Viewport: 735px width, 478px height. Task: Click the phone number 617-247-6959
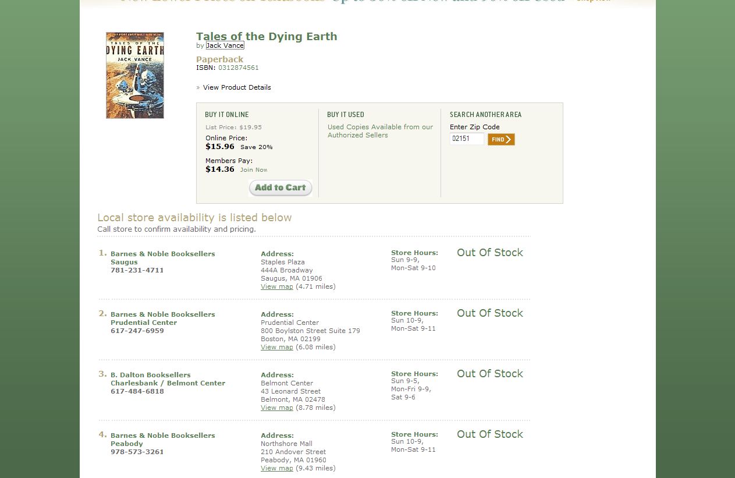point(137,331)
